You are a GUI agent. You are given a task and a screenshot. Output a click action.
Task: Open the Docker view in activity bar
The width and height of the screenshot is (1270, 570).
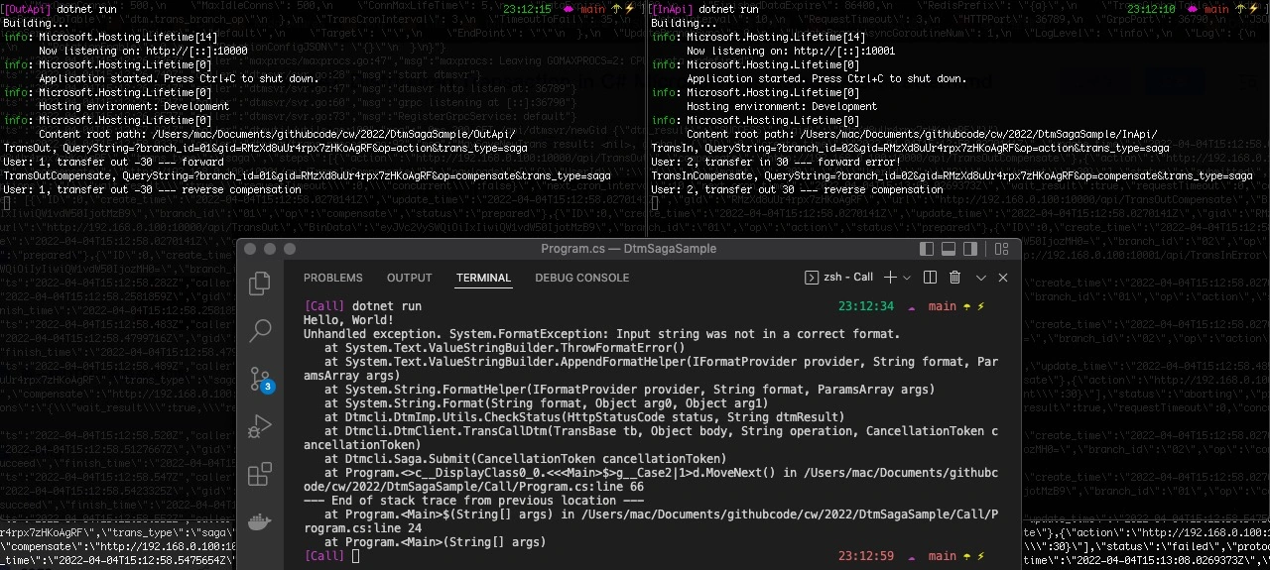coord(260,521)
